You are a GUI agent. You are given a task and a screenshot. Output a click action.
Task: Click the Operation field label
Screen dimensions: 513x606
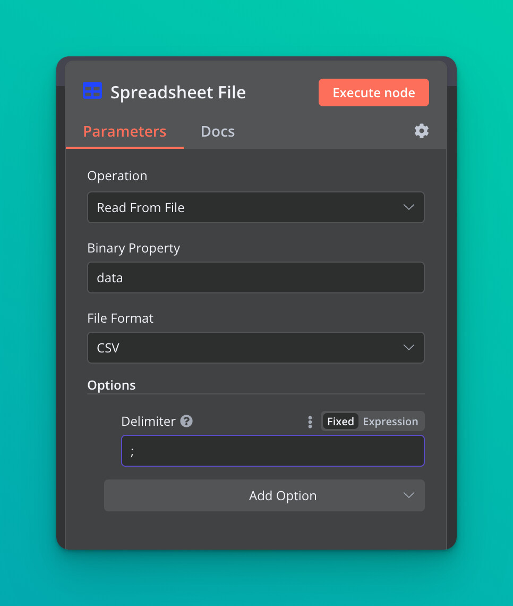coord(117,176)
